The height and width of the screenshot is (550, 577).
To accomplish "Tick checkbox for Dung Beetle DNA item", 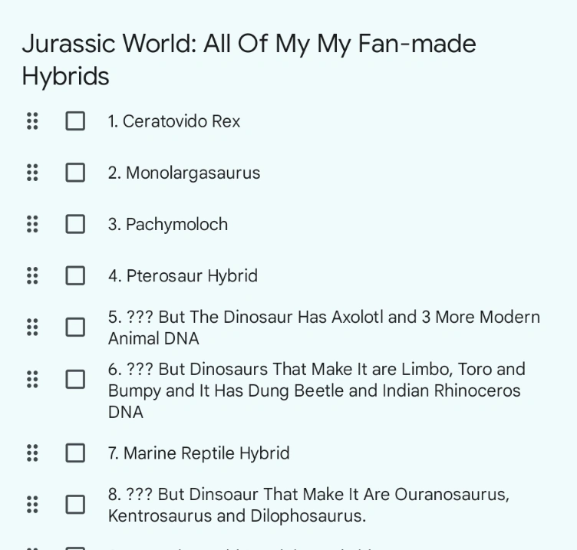I will [x=75, y=379].
